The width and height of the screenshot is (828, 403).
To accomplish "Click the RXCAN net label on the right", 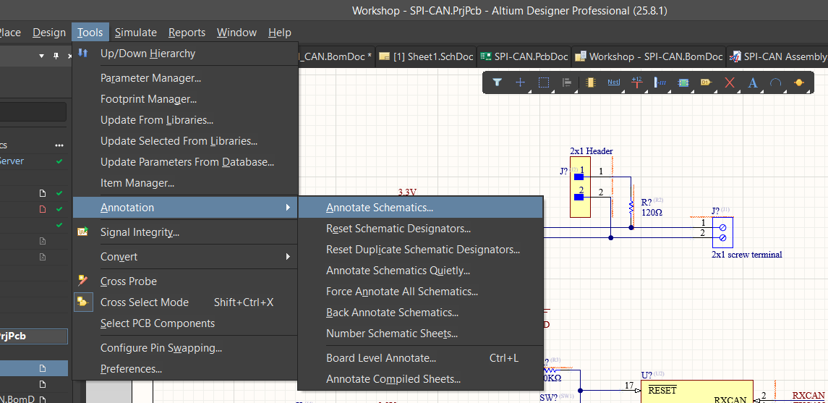I will click(x=808, y=395).
